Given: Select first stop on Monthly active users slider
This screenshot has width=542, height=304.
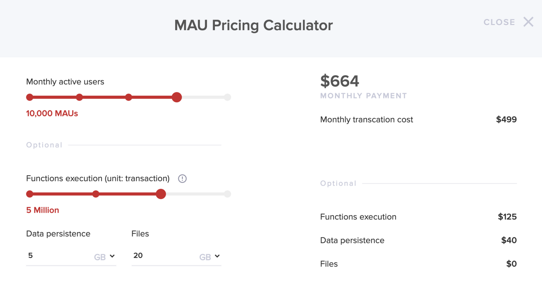Looking at the screenshot, I should [30, 97].
